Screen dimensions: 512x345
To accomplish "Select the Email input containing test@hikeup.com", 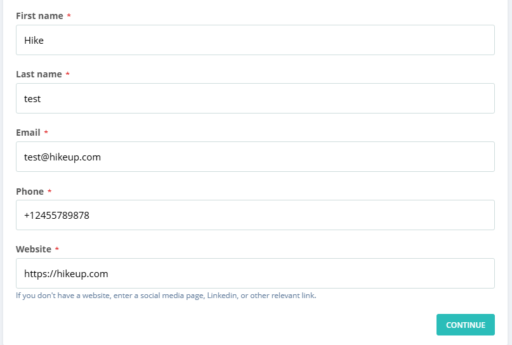I will (255, 157).
